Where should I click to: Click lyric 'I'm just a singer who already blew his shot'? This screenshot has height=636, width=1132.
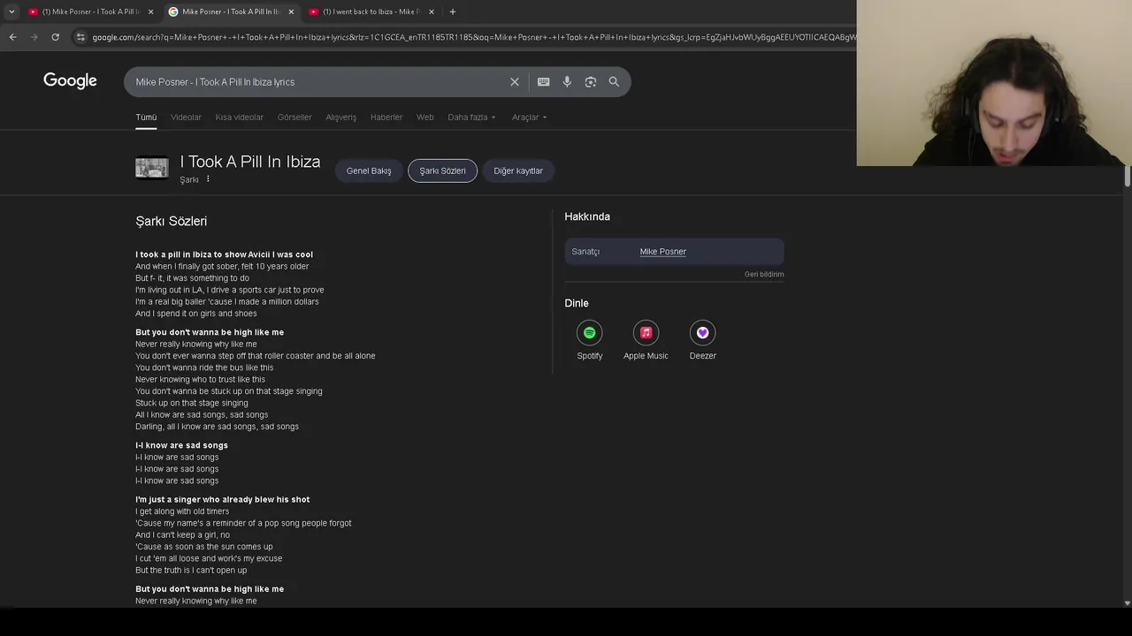pos(222,499)
